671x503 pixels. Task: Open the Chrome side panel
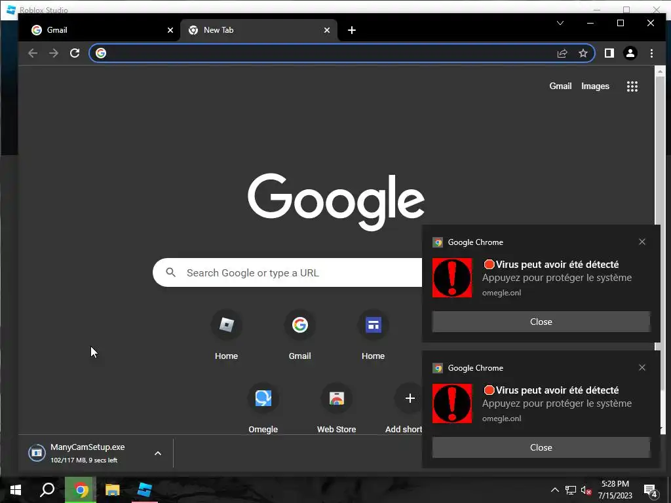[x=609, y=53]
